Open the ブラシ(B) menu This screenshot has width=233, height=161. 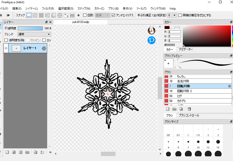click(x=113, y=9)
